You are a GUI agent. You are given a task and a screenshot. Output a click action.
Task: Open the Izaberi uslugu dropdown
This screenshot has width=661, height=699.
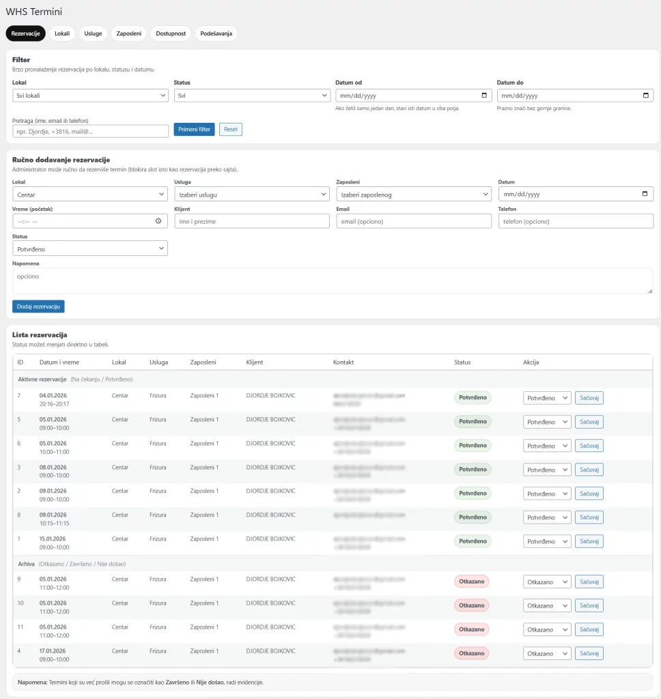252,195
